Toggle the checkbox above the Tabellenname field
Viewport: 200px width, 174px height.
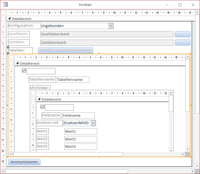click(x=24, y=71)
